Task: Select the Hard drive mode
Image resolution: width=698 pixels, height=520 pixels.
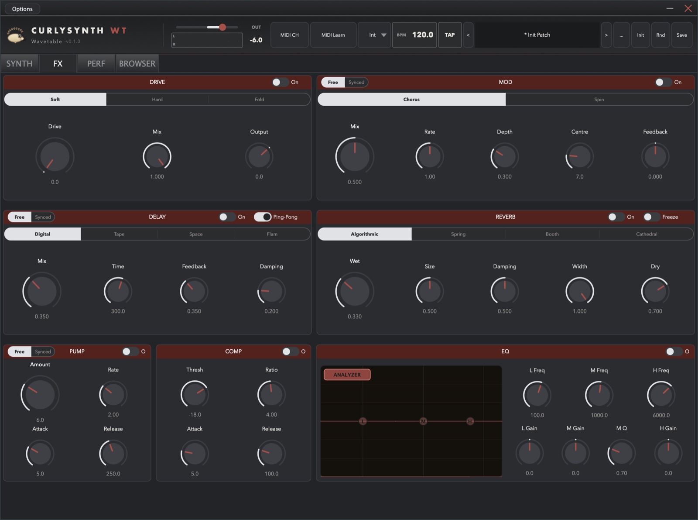Action: (157, 100)
